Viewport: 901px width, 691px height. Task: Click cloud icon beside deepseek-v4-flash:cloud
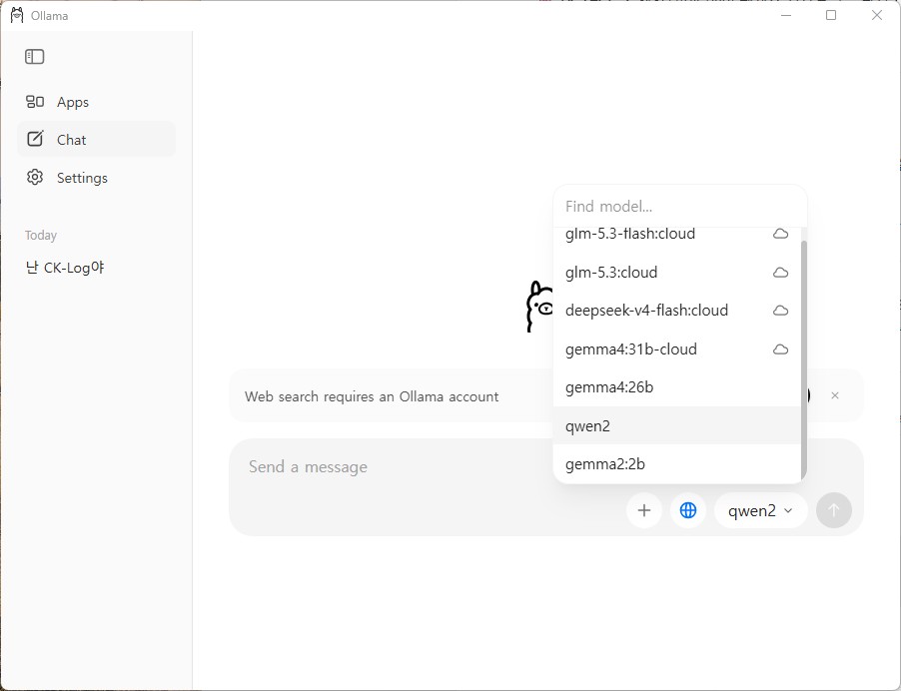[780, 311]
